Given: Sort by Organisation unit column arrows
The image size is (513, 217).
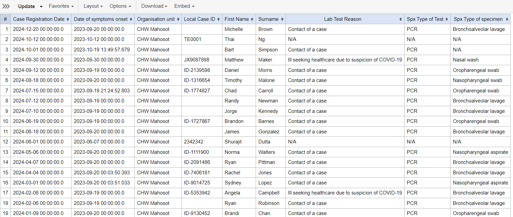Looking at the screenshot, I should [178, 19].
